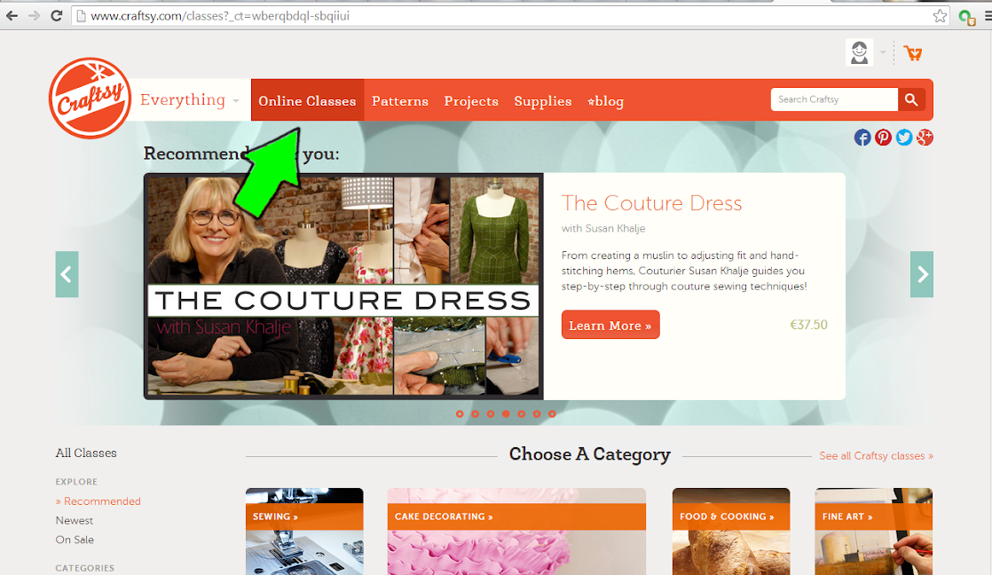
Task: Click the Craftsy logo
Action: pyautogui.click(x=90, y=98)
